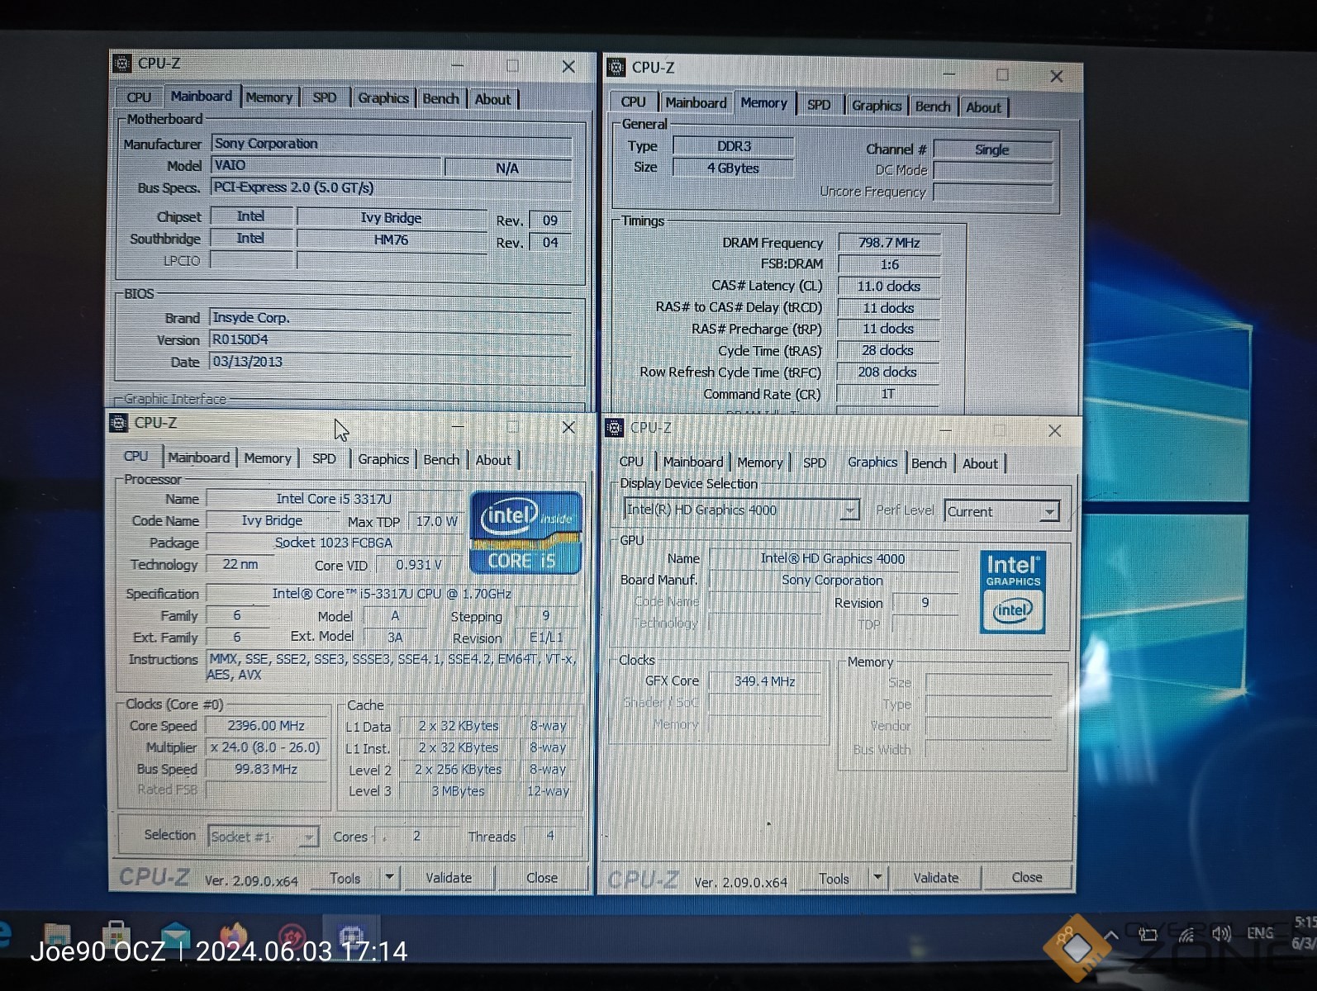The width and height of the screenshot is (1317, 991).
Task: Open the Mail app from the taskbar
Action: [175, 936]
